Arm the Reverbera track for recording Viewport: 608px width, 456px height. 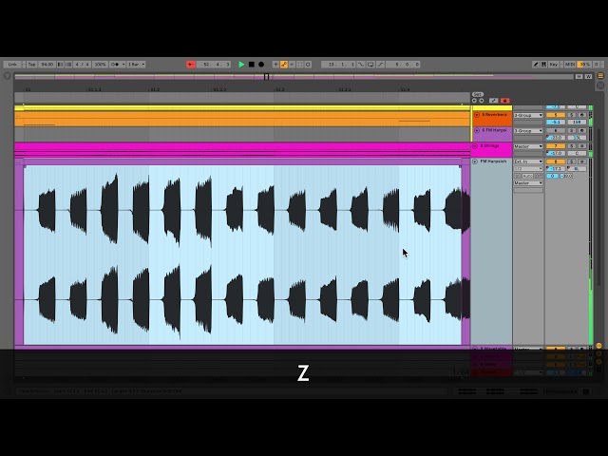[581, 115]
